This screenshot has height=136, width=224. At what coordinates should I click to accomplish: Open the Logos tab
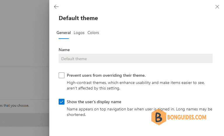(x=79, y=33)
